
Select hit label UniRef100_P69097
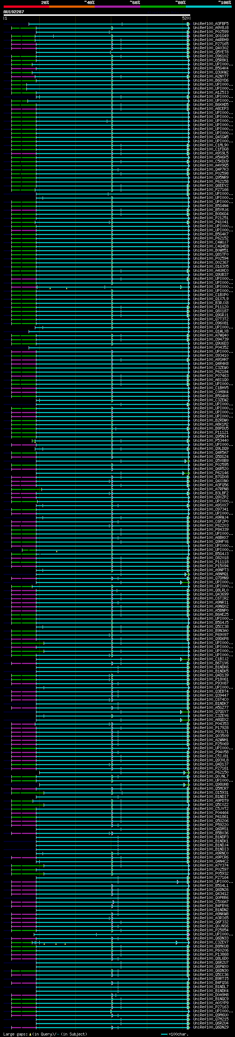pyautogui.click(x=211, y=635)
